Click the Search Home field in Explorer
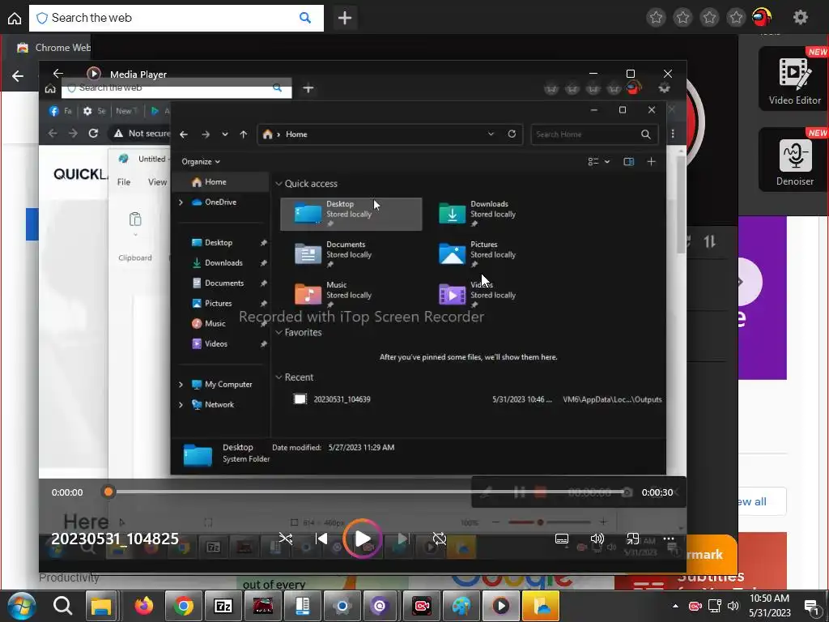Image resolution: width=829 pixels, height=622 pixels. pyautogui.click(x=594, y=134)
